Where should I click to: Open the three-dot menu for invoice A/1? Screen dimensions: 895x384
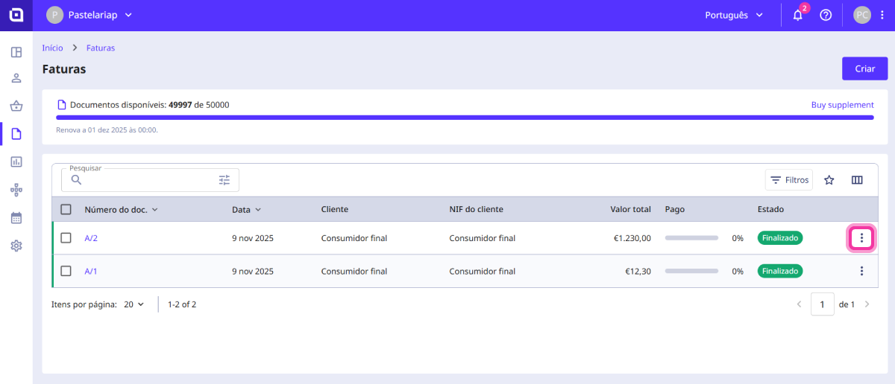861,271
